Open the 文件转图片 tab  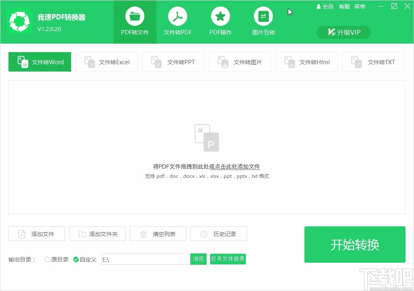pos(240,62)
